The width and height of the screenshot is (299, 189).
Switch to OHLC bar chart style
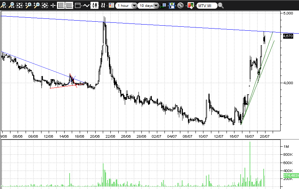[104, 5]
